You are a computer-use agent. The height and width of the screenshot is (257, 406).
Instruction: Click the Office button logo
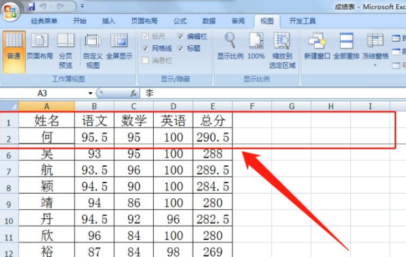pyautogui.click(x=10, y=11)
